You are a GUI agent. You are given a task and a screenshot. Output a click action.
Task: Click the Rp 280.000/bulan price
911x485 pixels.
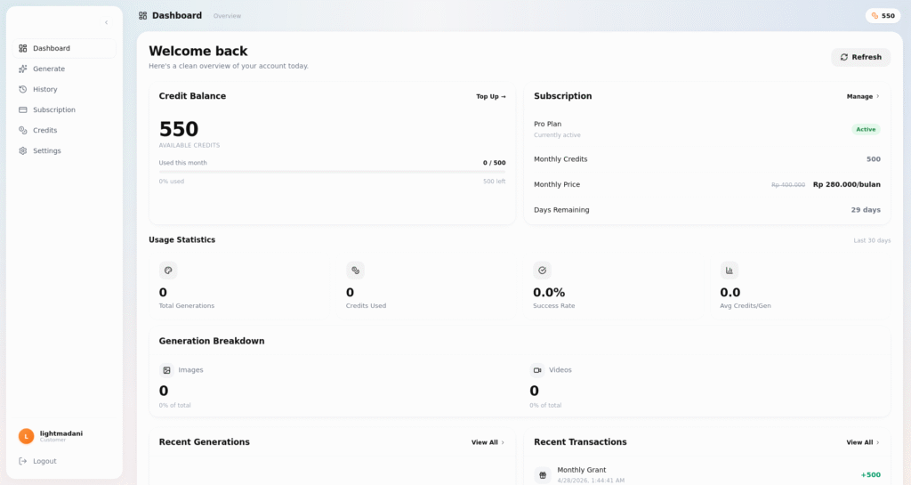[847, 185]
